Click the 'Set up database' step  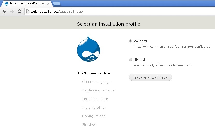point(95,99)
